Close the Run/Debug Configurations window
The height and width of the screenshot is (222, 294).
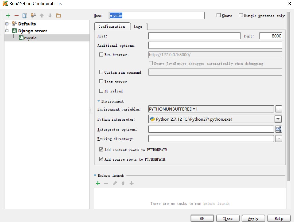[x=289, y=3]
